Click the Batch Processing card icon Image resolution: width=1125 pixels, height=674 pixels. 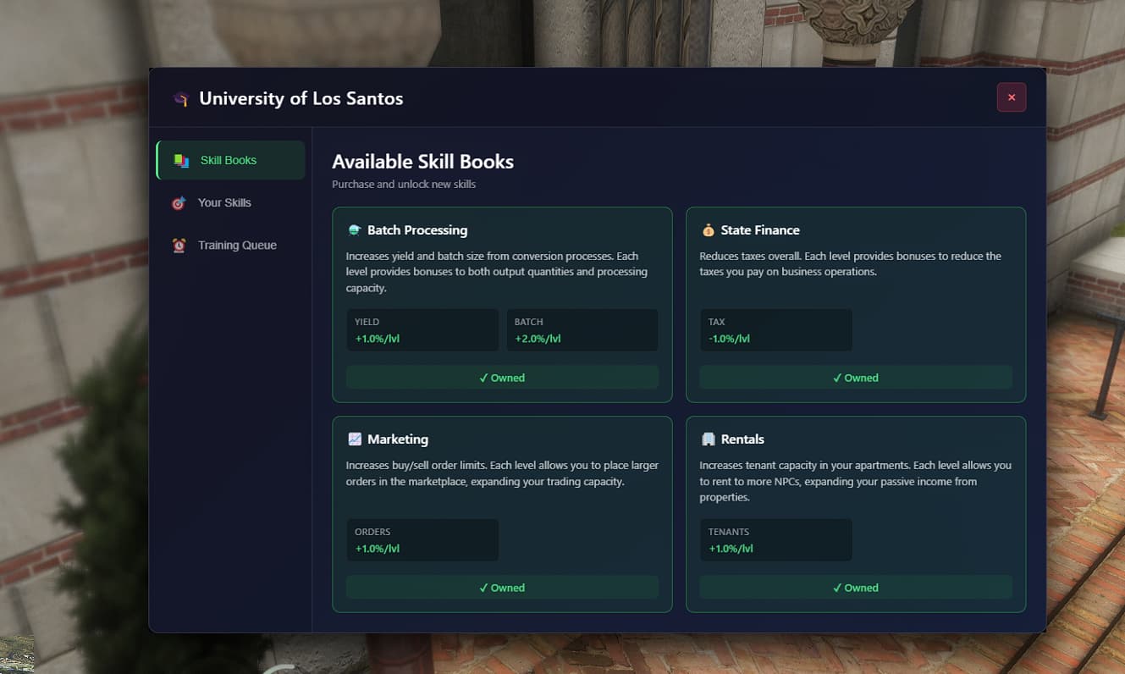354,230
